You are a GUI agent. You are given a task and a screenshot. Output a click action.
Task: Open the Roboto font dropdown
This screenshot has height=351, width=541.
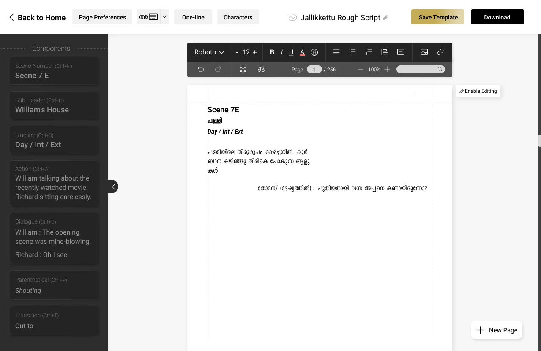tap(208, 52)
